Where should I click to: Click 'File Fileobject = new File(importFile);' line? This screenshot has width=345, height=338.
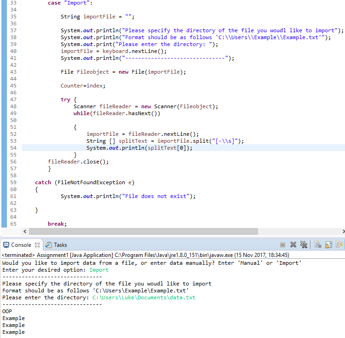pyautogui.click(x=123, y=72)
